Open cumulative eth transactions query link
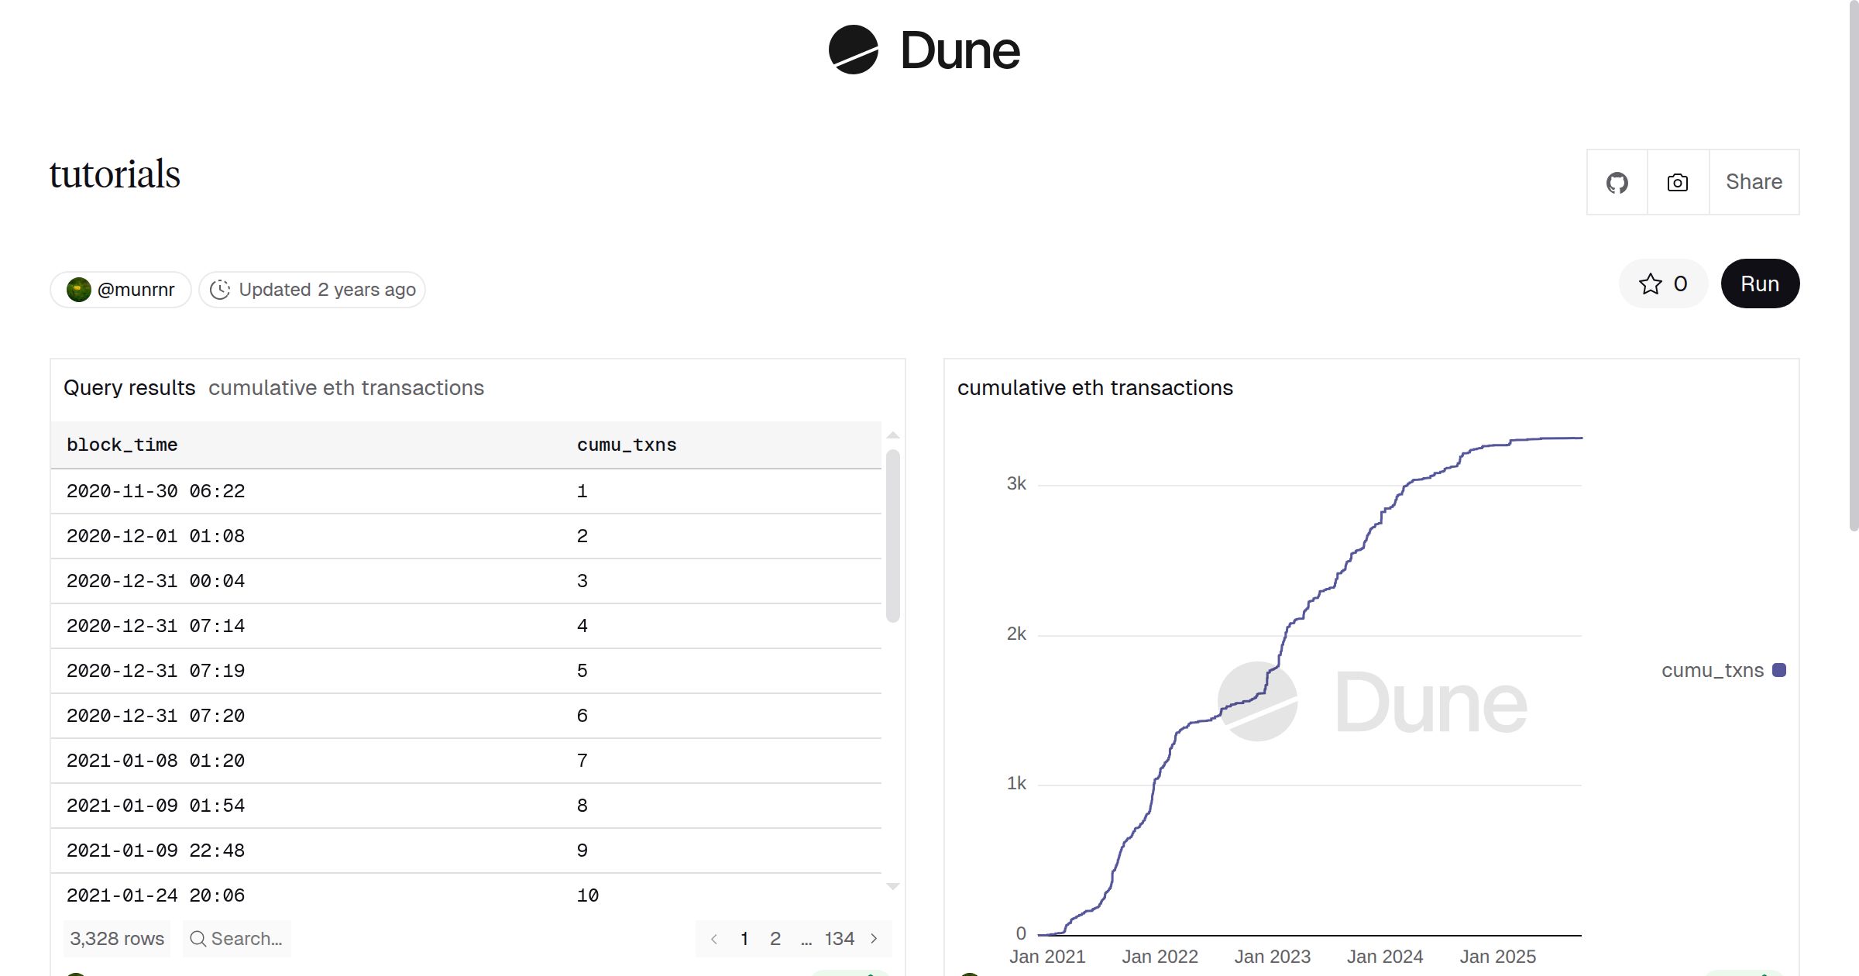Viewport: 1859px width, 976px height. (x=345, y=388)
